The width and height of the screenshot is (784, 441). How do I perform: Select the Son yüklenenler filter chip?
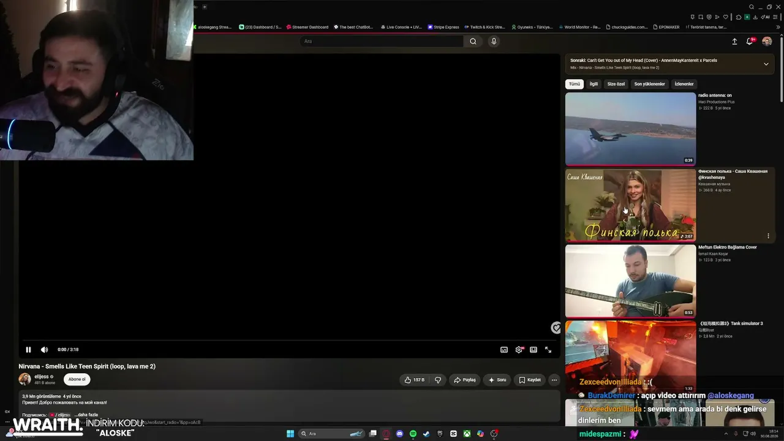point(650,84)
